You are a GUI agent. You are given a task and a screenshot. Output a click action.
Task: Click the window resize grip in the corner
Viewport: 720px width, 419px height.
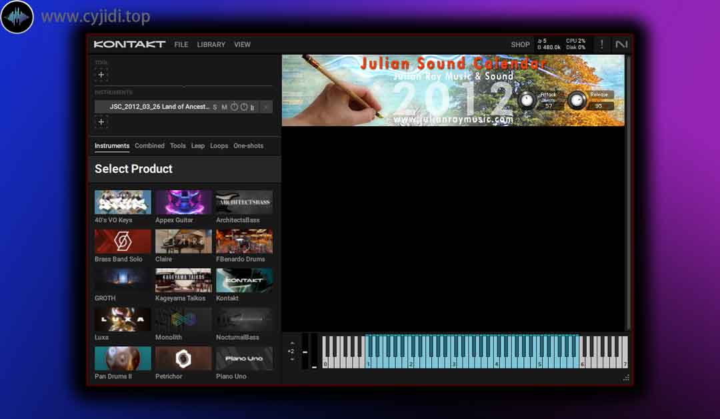(x=626, y=378)
